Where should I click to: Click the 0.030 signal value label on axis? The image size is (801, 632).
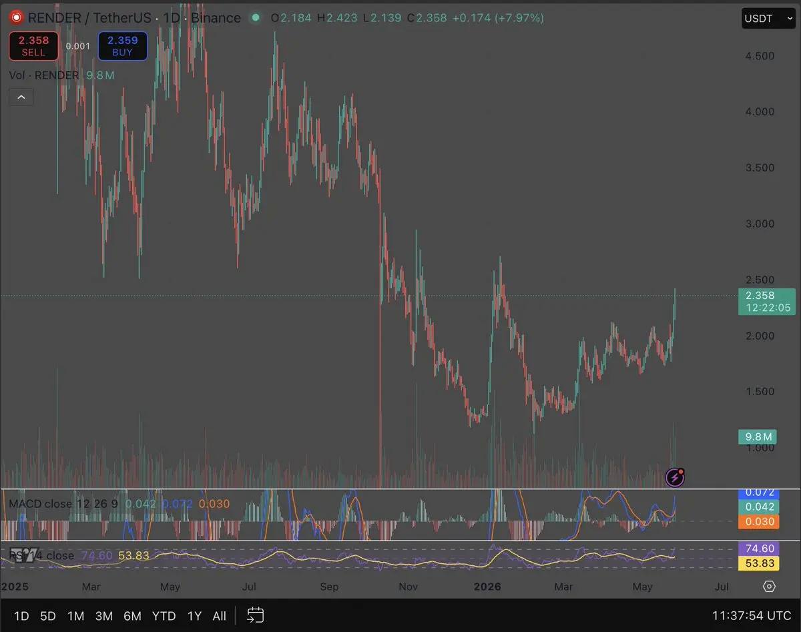pyautogui.click(x=760, y=522)
